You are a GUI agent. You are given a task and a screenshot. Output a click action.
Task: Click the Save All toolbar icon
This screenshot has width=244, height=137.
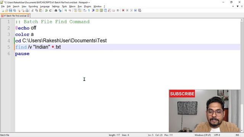click(14, 10)
